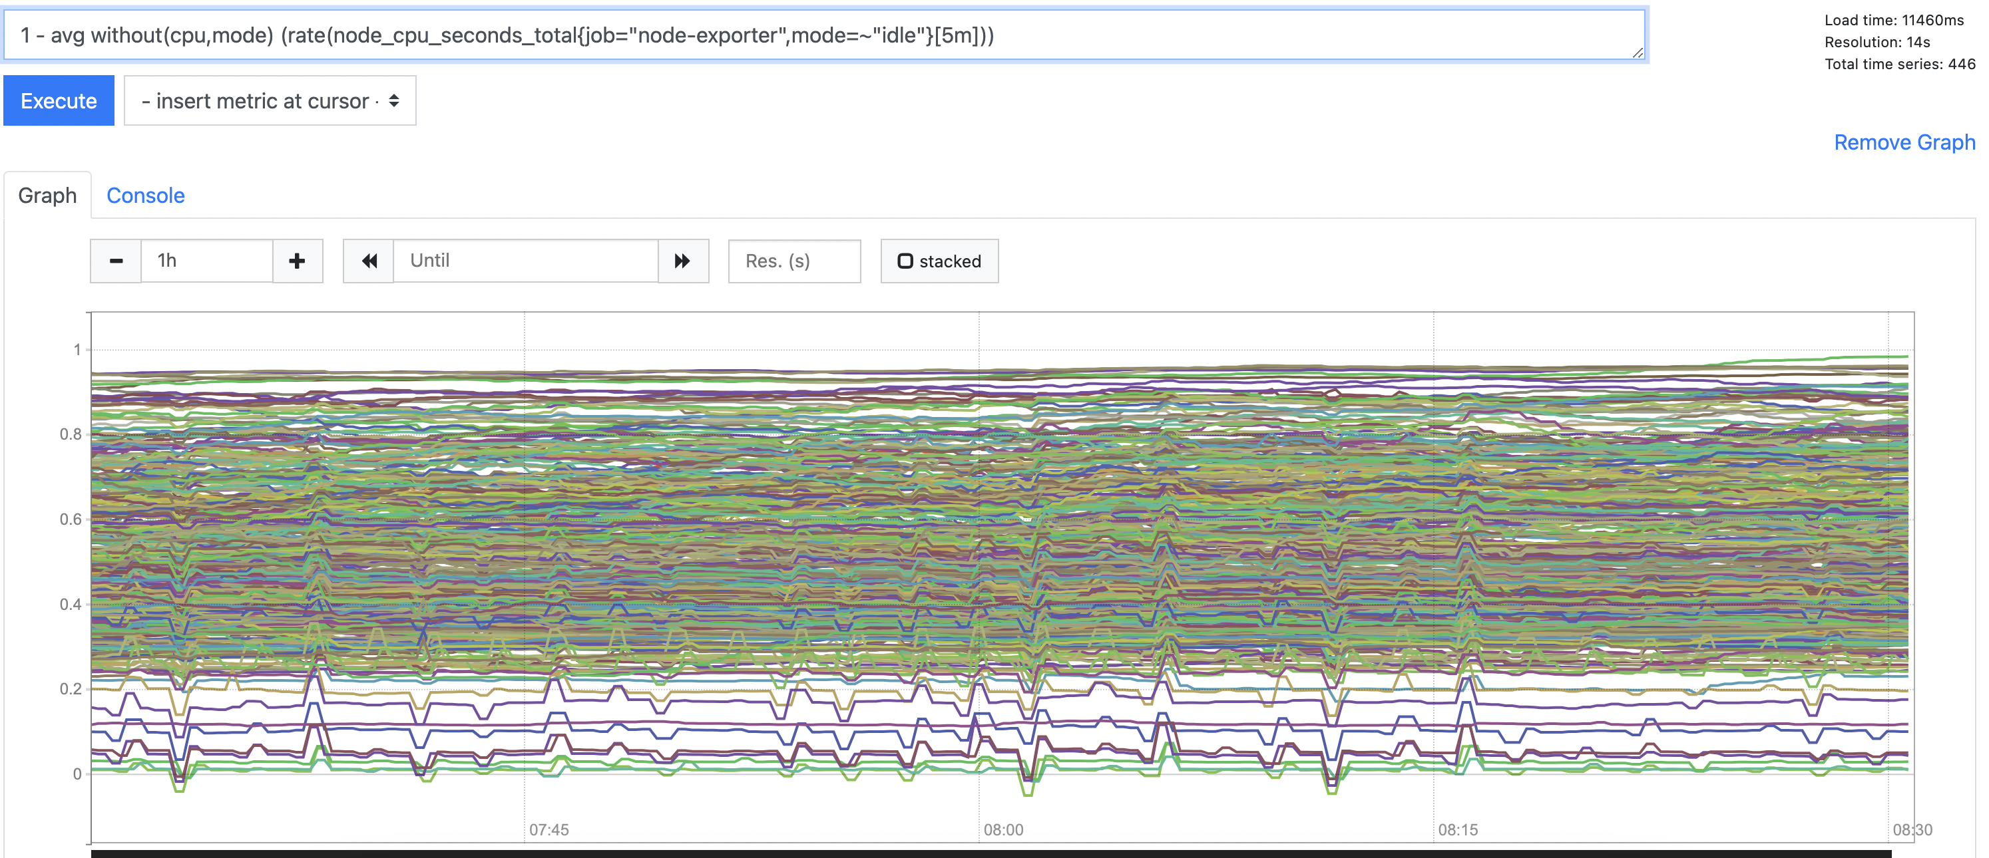
Task: Click the dropdown arrows on metric selector
Action: (x=394, y=101)
